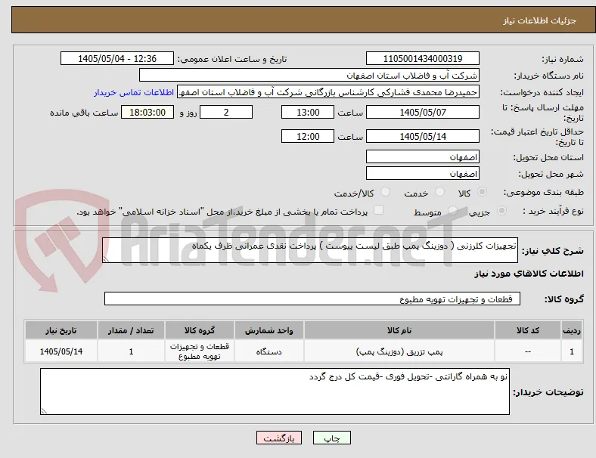596x458 pixels.
Task: Select the کالا/خدمت radio button
Action: pyautogui.click(x=386, y=192)
